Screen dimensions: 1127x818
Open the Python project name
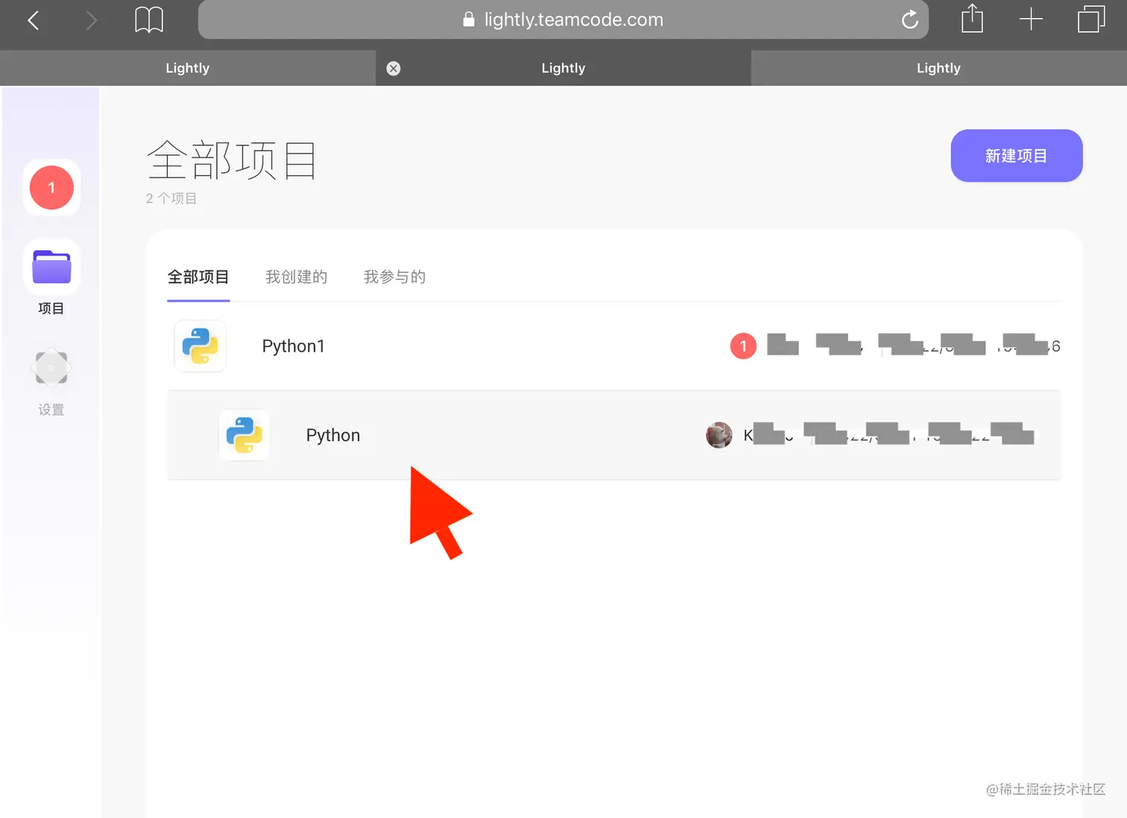[x=332, y=435]
